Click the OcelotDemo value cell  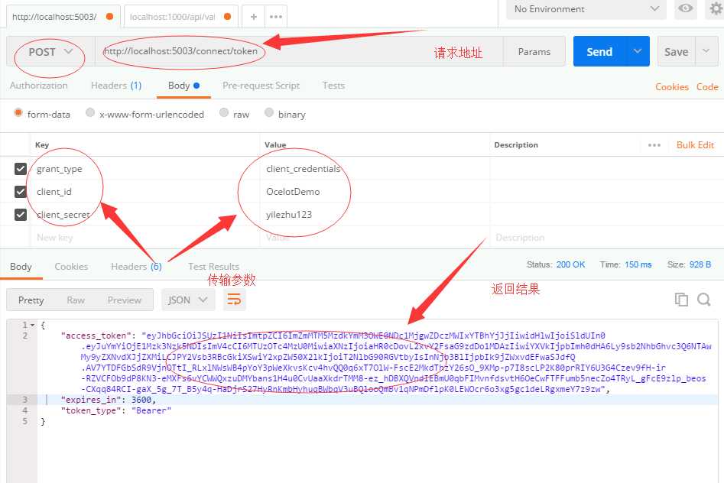pyautogui.click(x=375, y=192)
